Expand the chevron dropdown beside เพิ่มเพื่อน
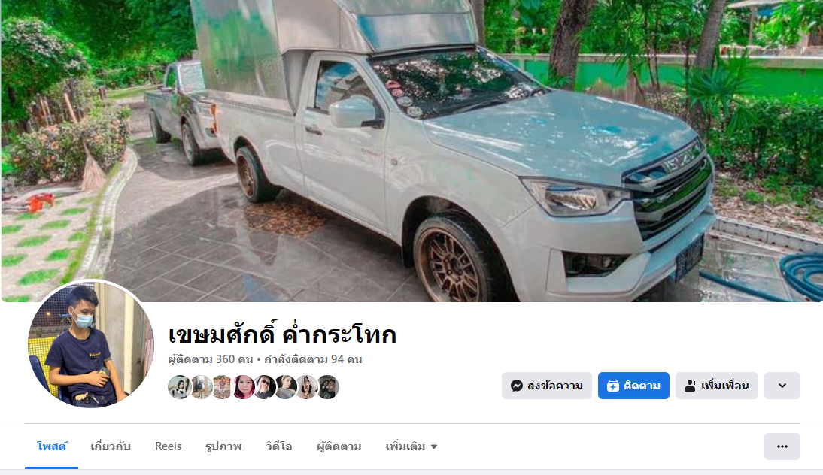Image resolution: width=823 pixels, height=475 pixels. click(782, 386)
